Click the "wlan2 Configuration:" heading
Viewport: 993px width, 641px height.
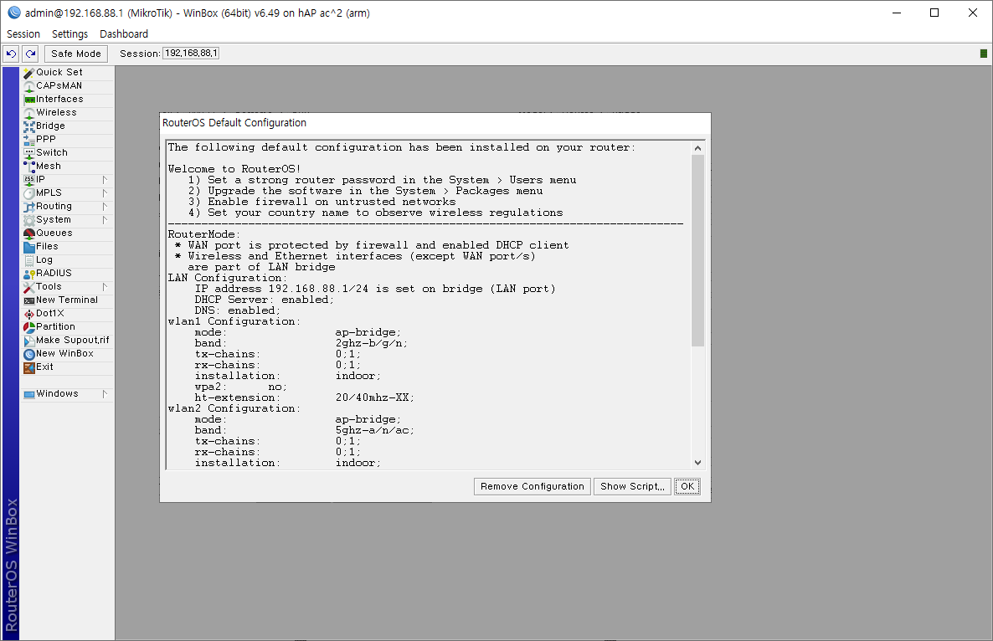click(234, 408)
